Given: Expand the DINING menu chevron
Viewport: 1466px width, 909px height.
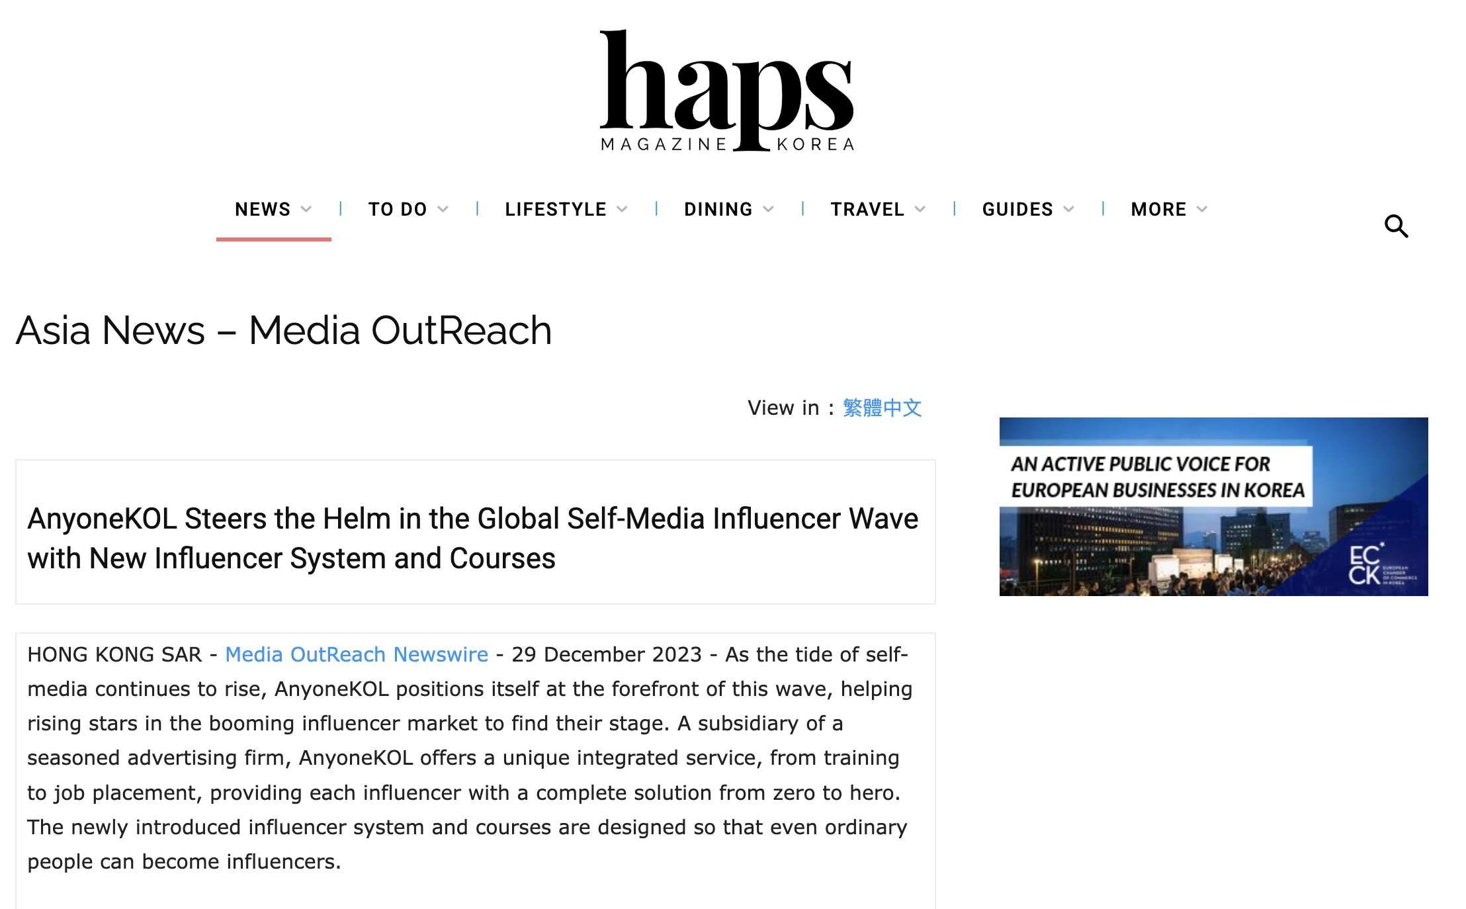Looking at the screenshot, I should tap(768, 210).
